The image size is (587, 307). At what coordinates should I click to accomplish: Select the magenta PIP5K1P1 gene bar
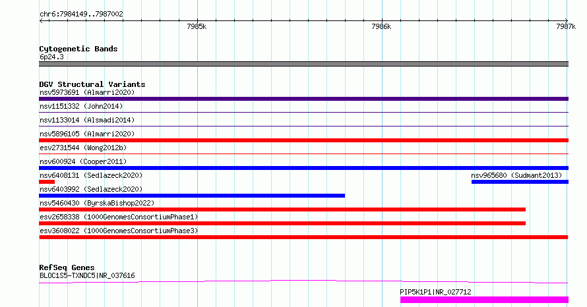pyautogui.click(x=484, y=300)
